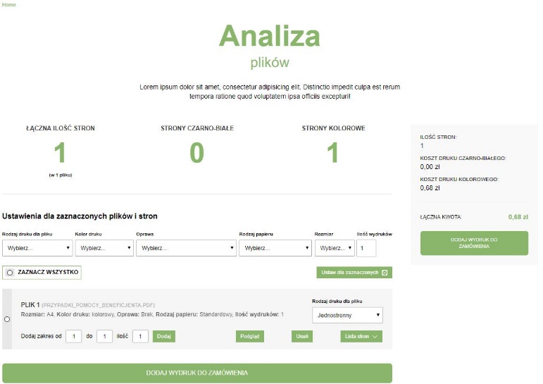Screen dimensions: 543x384
Task: Click the wide bottom DODAJ WYDRUK DO ZAMÓWIENIA button
Action: click(x=197, y=373)
